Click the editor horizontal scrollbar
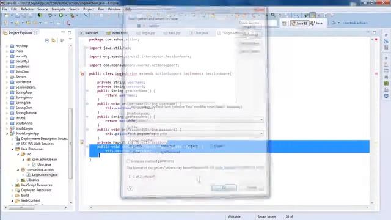Screen dimensions: 391x220 [229, 208]
